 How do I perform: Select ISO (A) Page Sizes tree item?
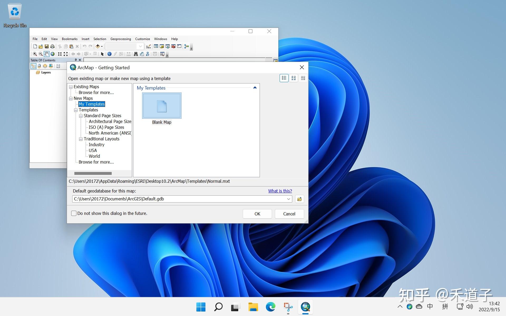106,127
